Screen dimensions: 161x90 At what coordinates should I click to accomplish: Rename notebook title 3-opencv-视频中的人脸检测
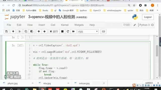pyautogui.click(x=52, y=17)
